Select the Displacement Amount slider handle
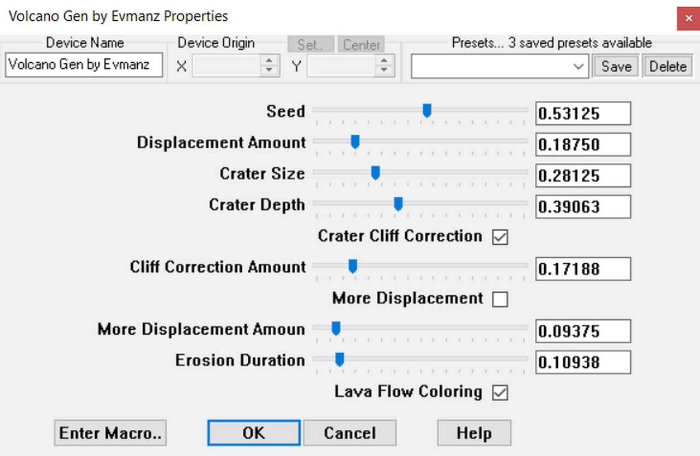This screenshot has width=700, height=456. [355, 141]
